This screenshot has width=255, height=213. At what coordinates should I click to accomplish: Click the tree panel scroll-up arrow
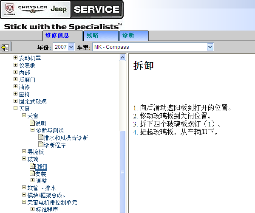(x=123, y=57)
